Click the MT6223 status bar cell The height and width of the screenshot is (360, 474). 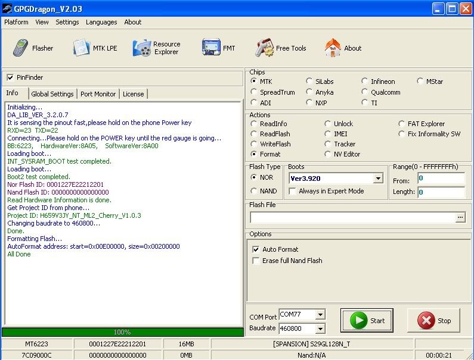pos(36,344)
